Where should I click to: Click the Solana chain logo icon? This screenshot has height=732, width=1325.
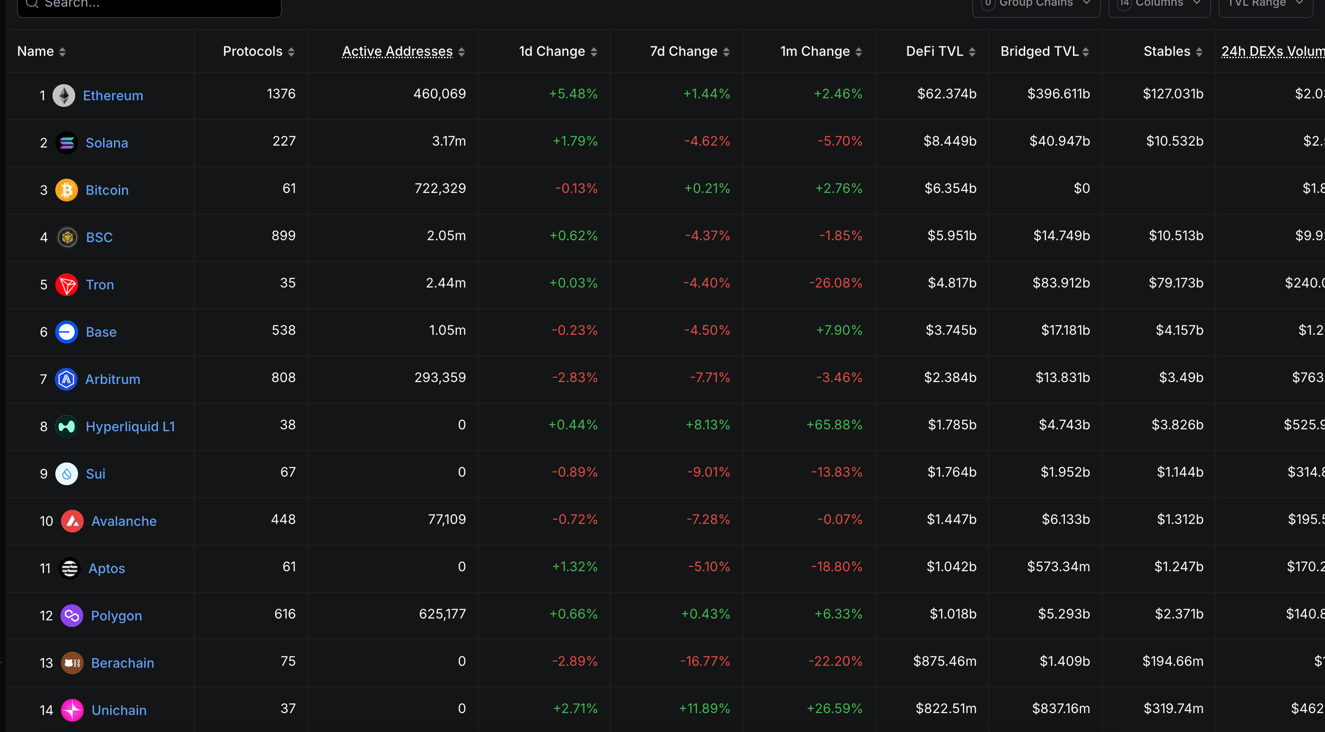click(x=66, y=143)
